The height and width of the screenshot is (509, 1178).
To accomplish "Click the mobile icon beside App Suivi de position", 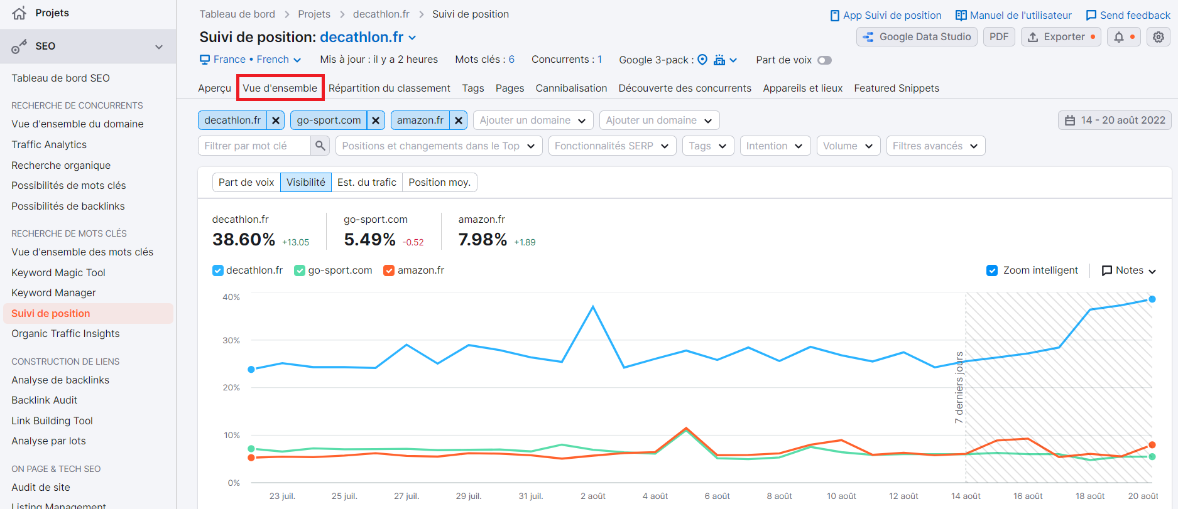I will point(835,15).
